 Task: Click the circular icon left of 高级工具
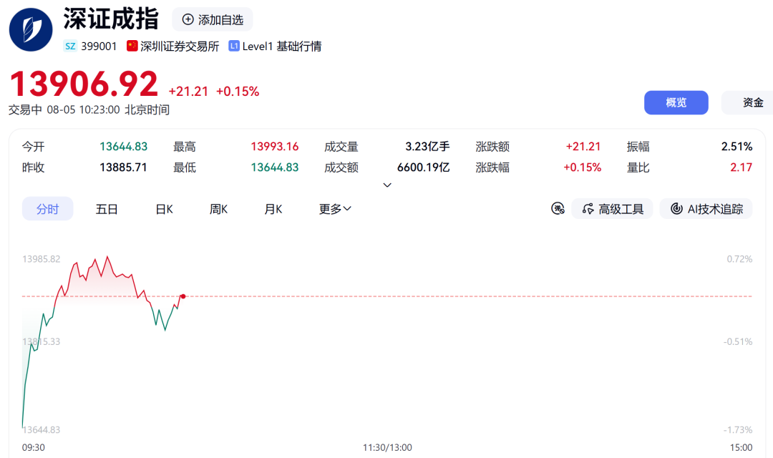point(558,209)
